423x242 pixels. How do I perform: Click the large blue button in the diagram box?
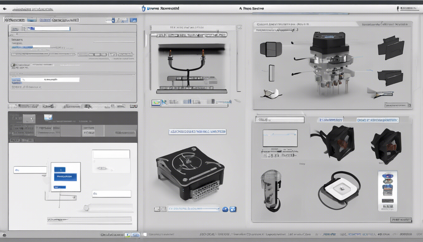[65, 176]
